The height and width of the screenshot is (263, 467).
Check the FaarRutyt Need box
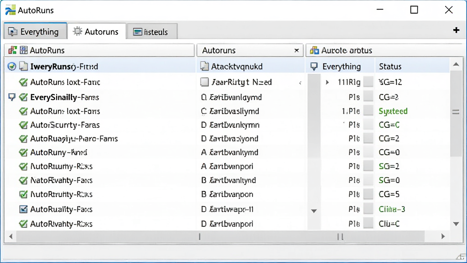(x=205, y=82)
